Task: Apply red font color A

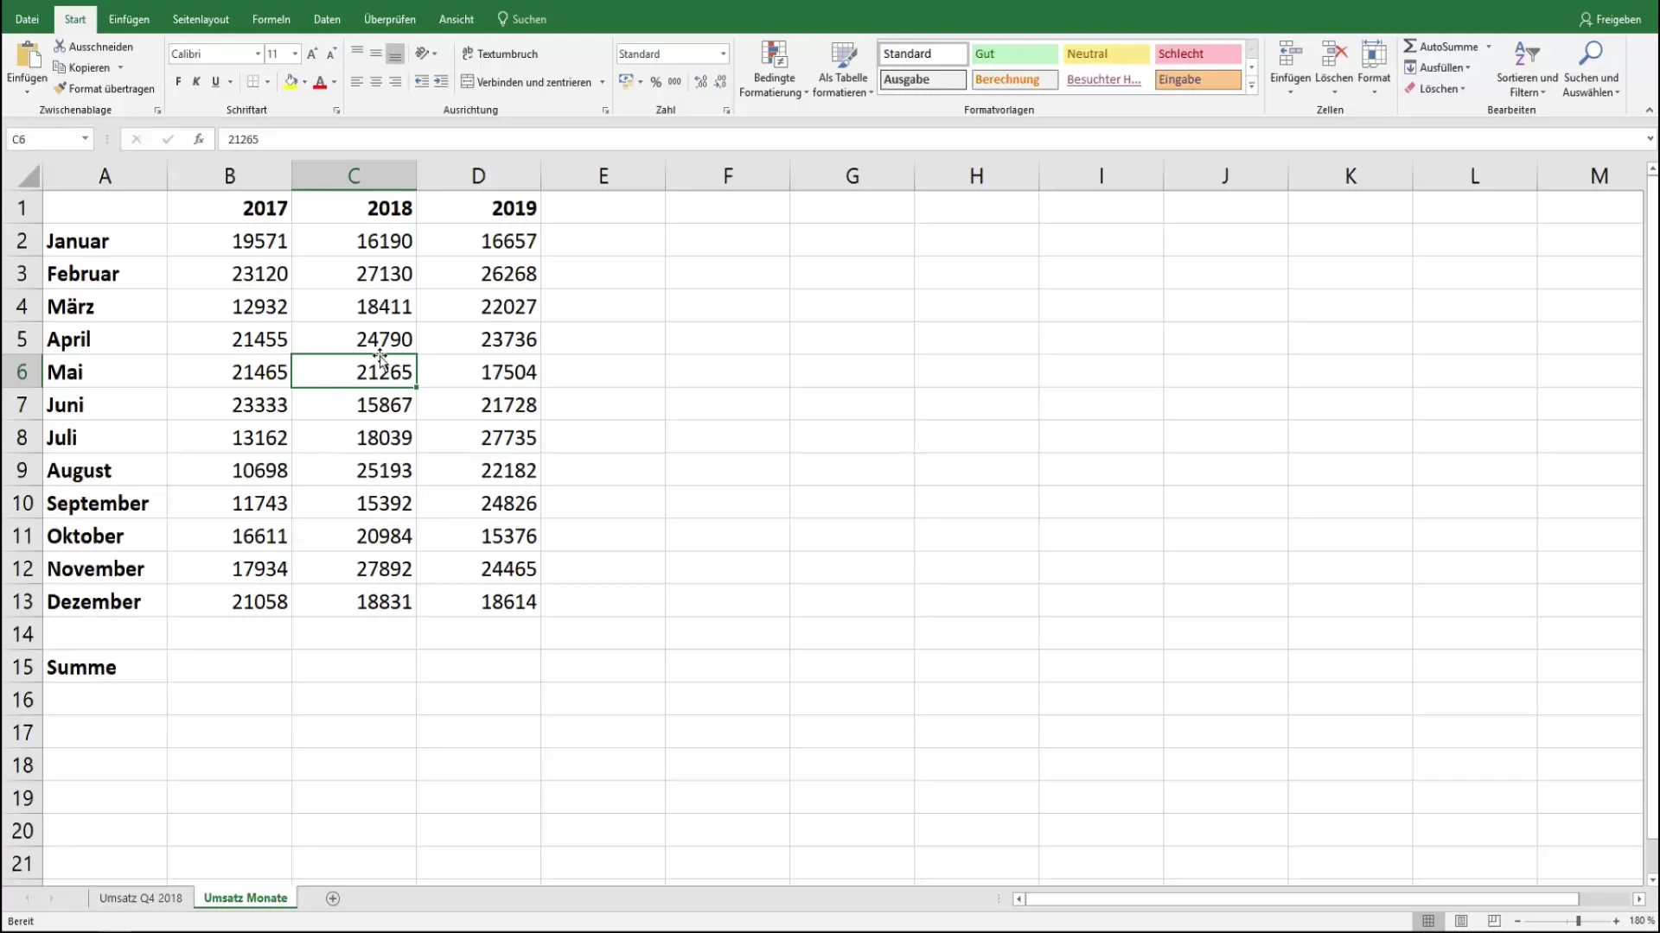Action: click(320, 82)
